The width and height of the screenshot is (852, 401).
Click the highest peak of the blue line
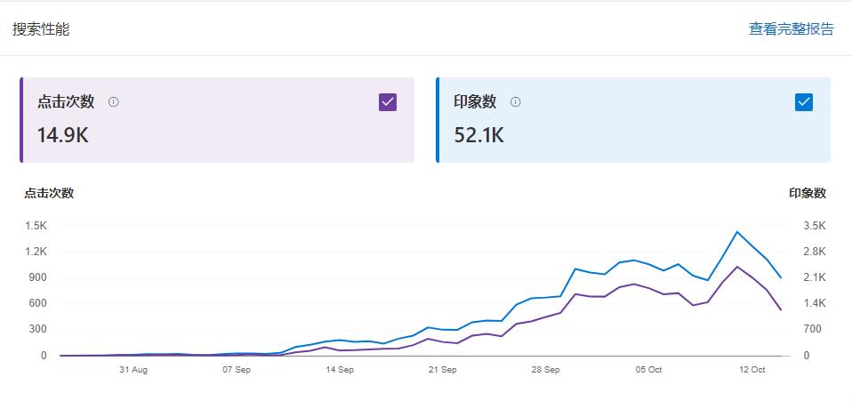(737, 232)
